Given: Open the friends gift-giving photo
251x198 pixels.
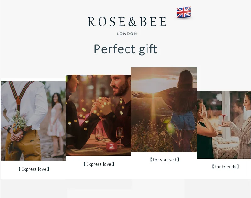Looking at the screenshot, I should tap(224, 125).
